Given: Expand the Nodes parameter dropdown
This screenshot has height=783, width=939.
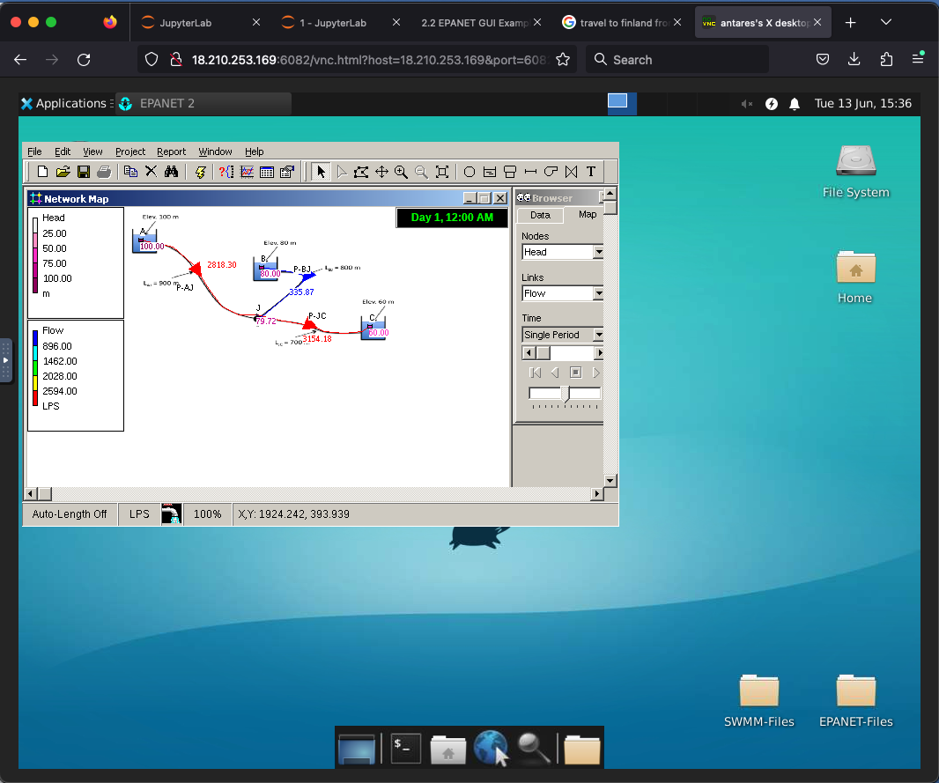Looking at the screenshot, I should tap(598, 252).
